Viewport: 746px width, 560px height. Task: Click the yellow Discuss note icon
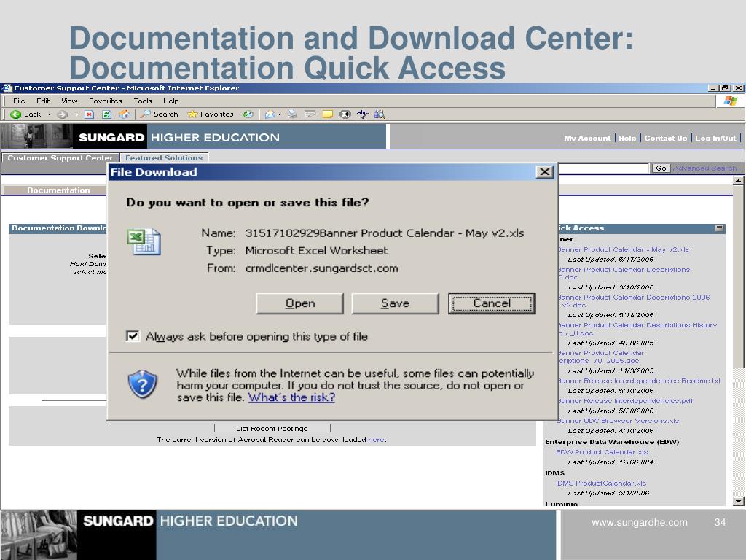(x=327, y=114)
